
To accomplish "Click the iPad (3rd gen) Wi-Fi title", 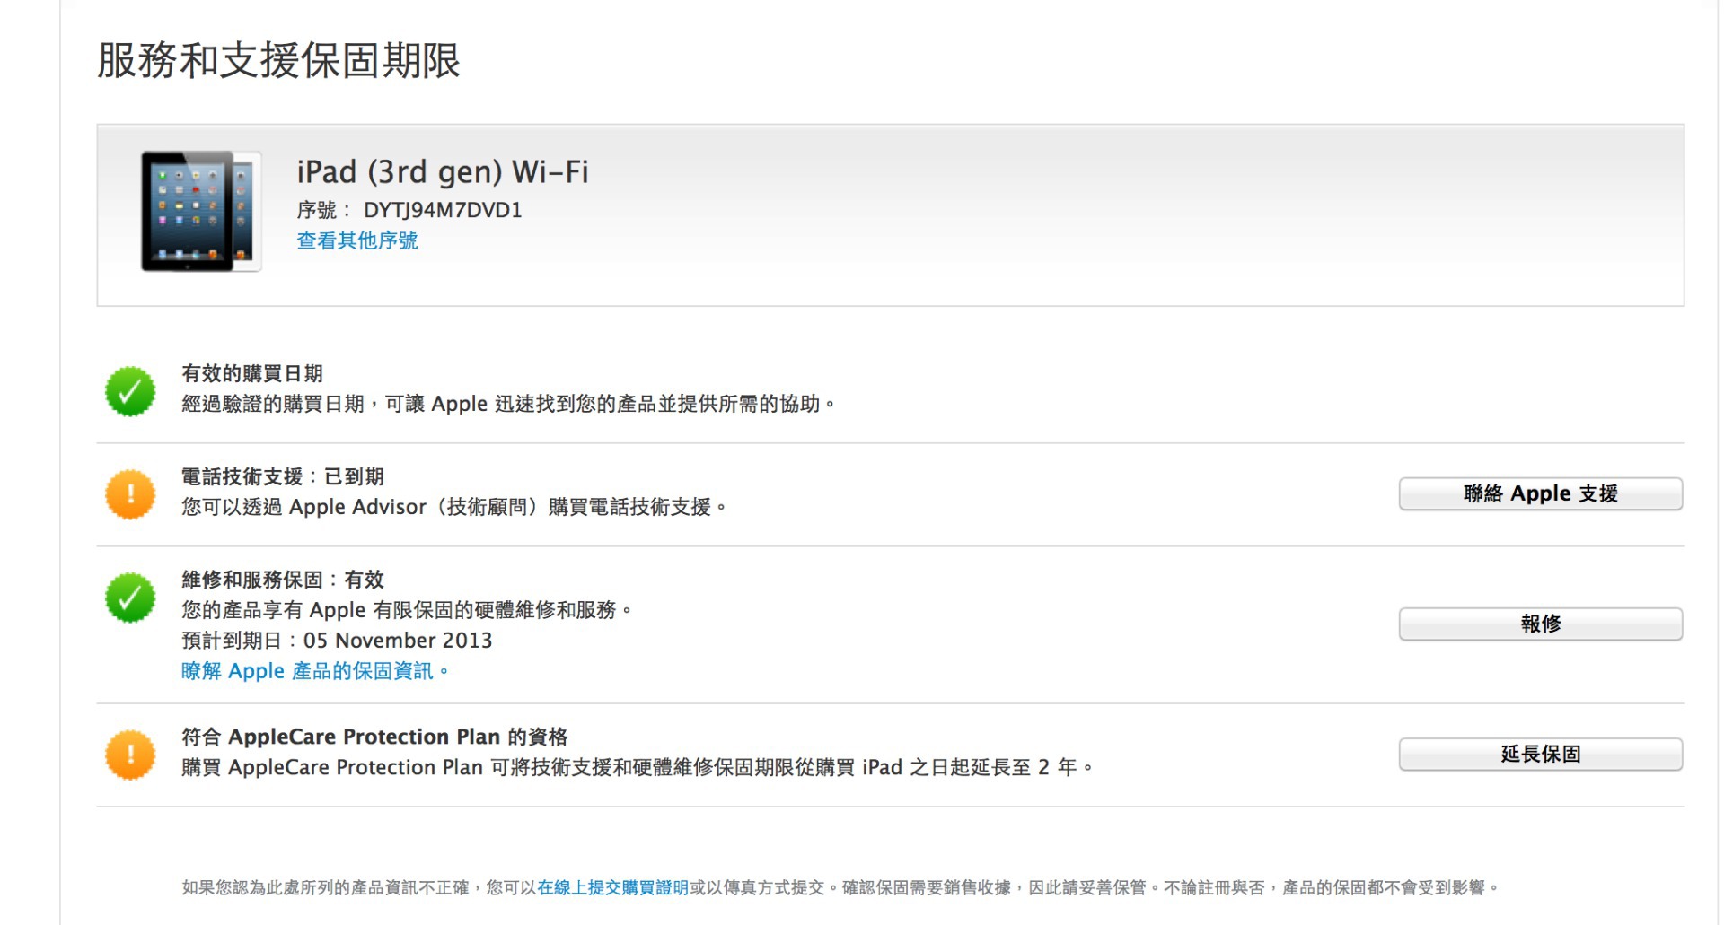I will click(442, 171).
